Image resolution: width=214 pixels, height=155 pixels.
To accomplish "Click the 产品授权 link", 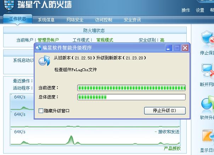I will (172, 149).
